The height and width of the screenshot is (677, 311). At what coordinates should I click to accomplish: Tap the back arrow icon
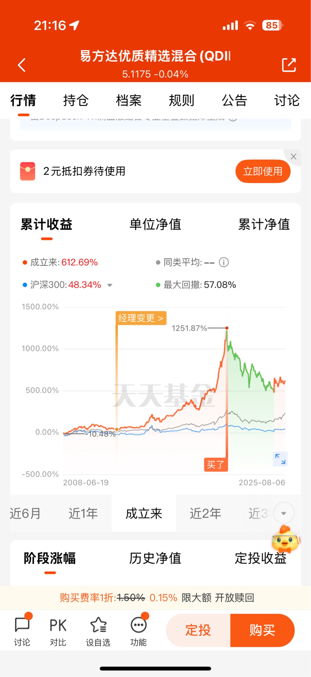(22, 65)
